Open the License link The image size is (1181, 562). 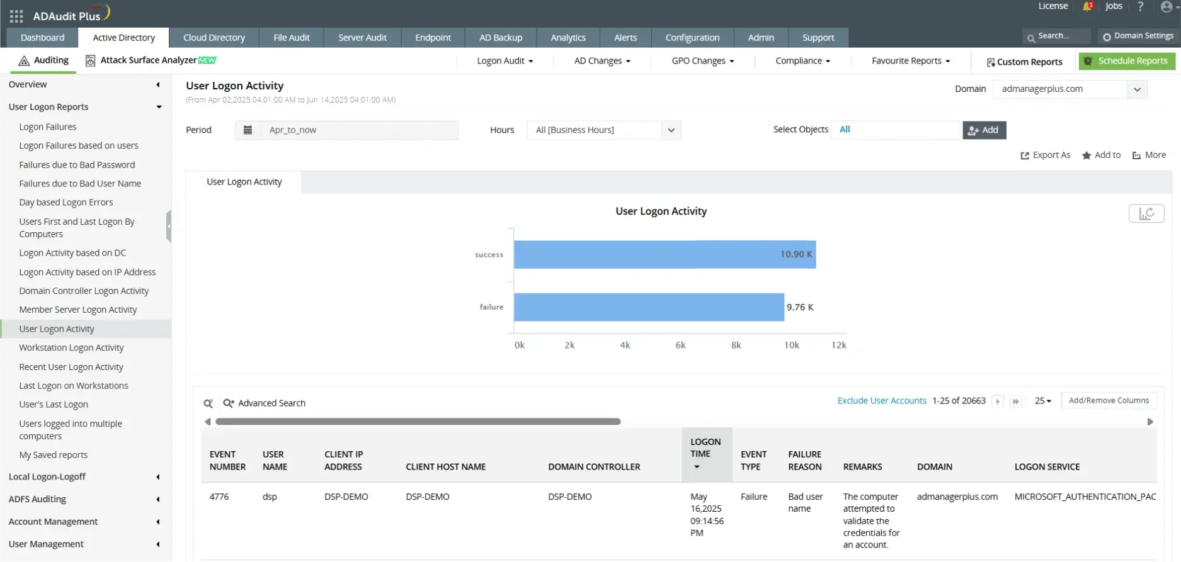click(x=1053, y=6)
